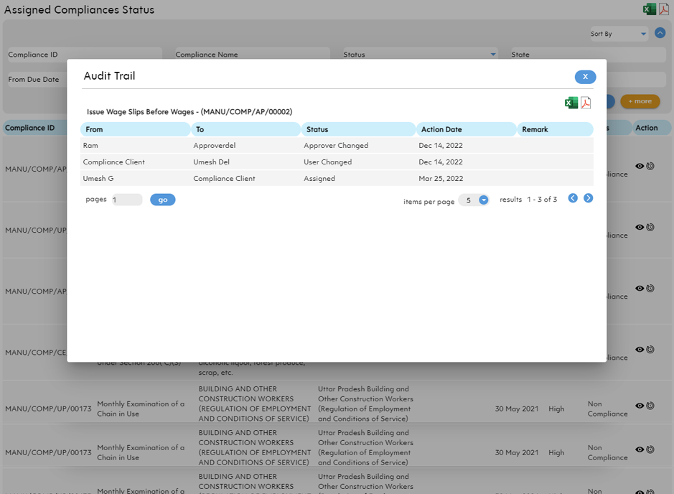Go to the previous audit trail page
This screenshot has width=674, height=494.
tap(573, 198)
